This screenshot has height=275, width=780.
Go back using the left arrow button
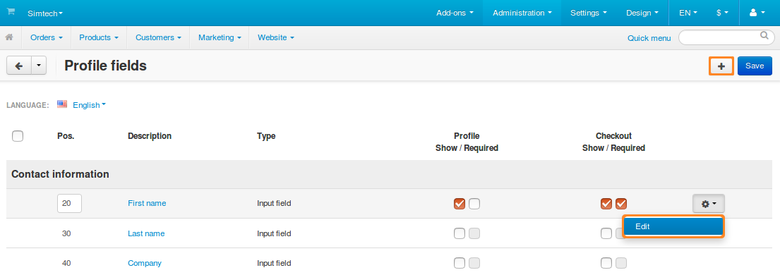(x=19, y=66)
